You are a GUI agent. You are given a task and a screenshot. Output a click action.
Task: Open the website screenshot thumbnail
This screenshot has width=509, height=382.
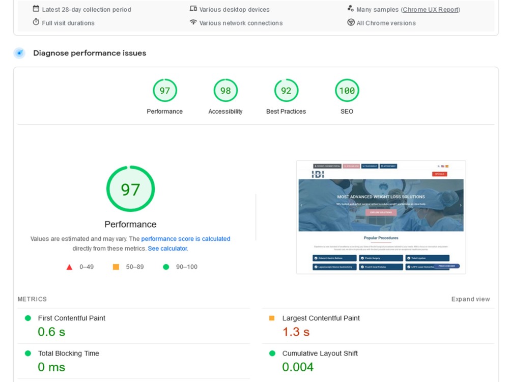[381, 217]
